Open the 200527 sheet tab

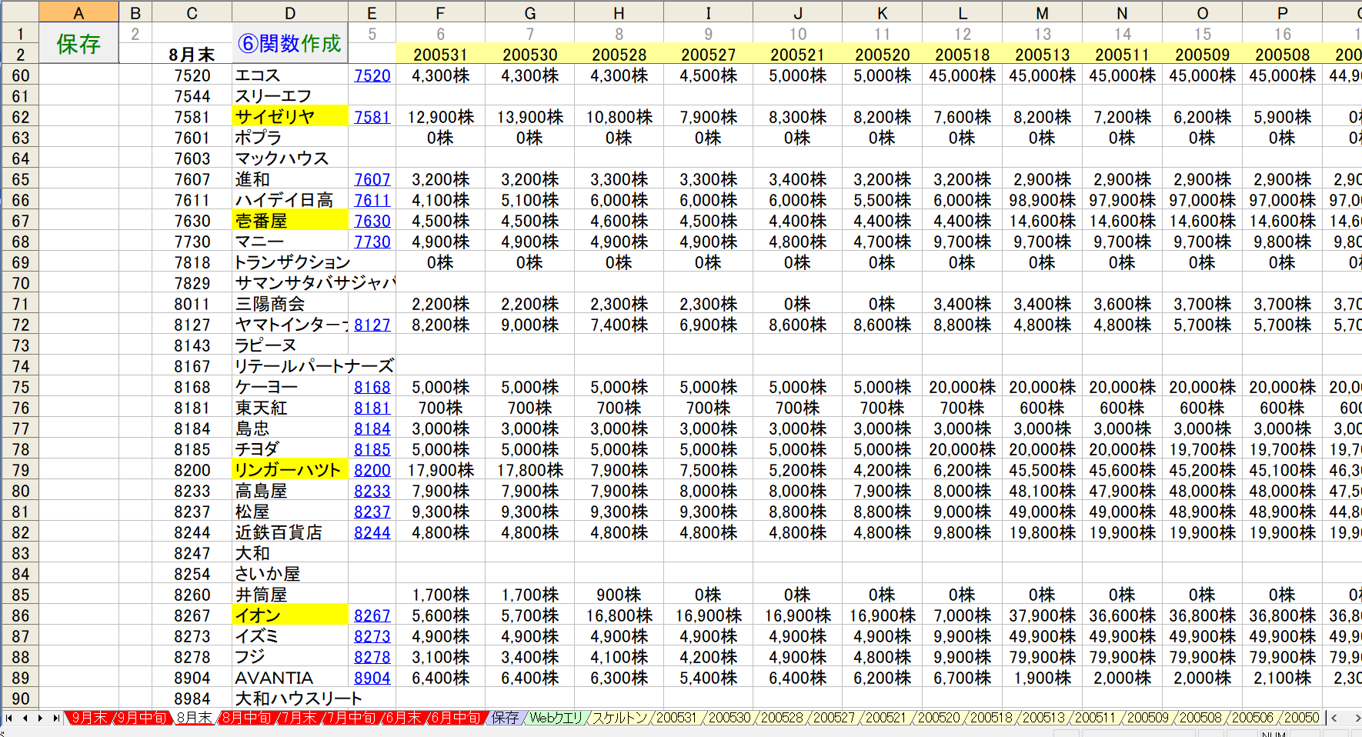(x=833, y=718)
